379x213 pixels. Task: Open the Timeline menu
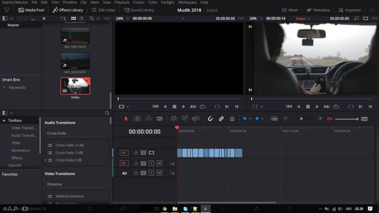tap(70, 2)
